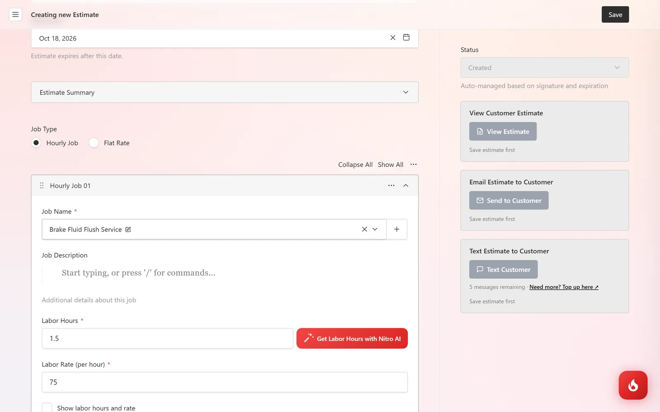This screenshot has width=660, height=412.
Task: Click the '5 messages remaining' text
Action: [x=497, y=287]
